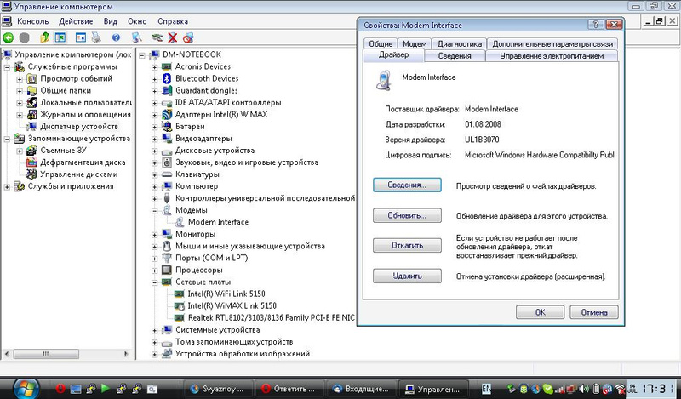Click the Мониторы monitor icon
This screenshot has width=681, height=399.
(167, 234)
